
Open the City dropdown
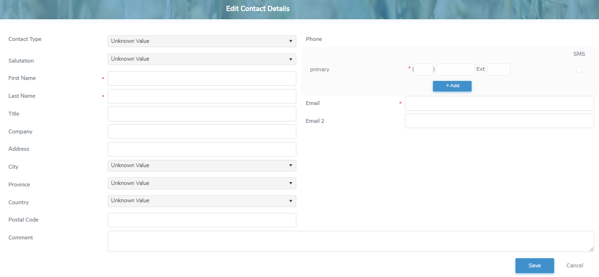point(202,165)
